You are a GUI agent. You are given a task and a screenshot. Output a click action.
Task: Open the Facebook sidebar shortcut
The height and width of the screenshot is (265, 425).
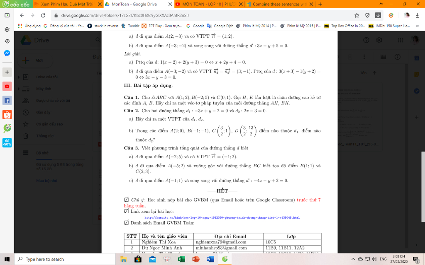click(7, 100)
